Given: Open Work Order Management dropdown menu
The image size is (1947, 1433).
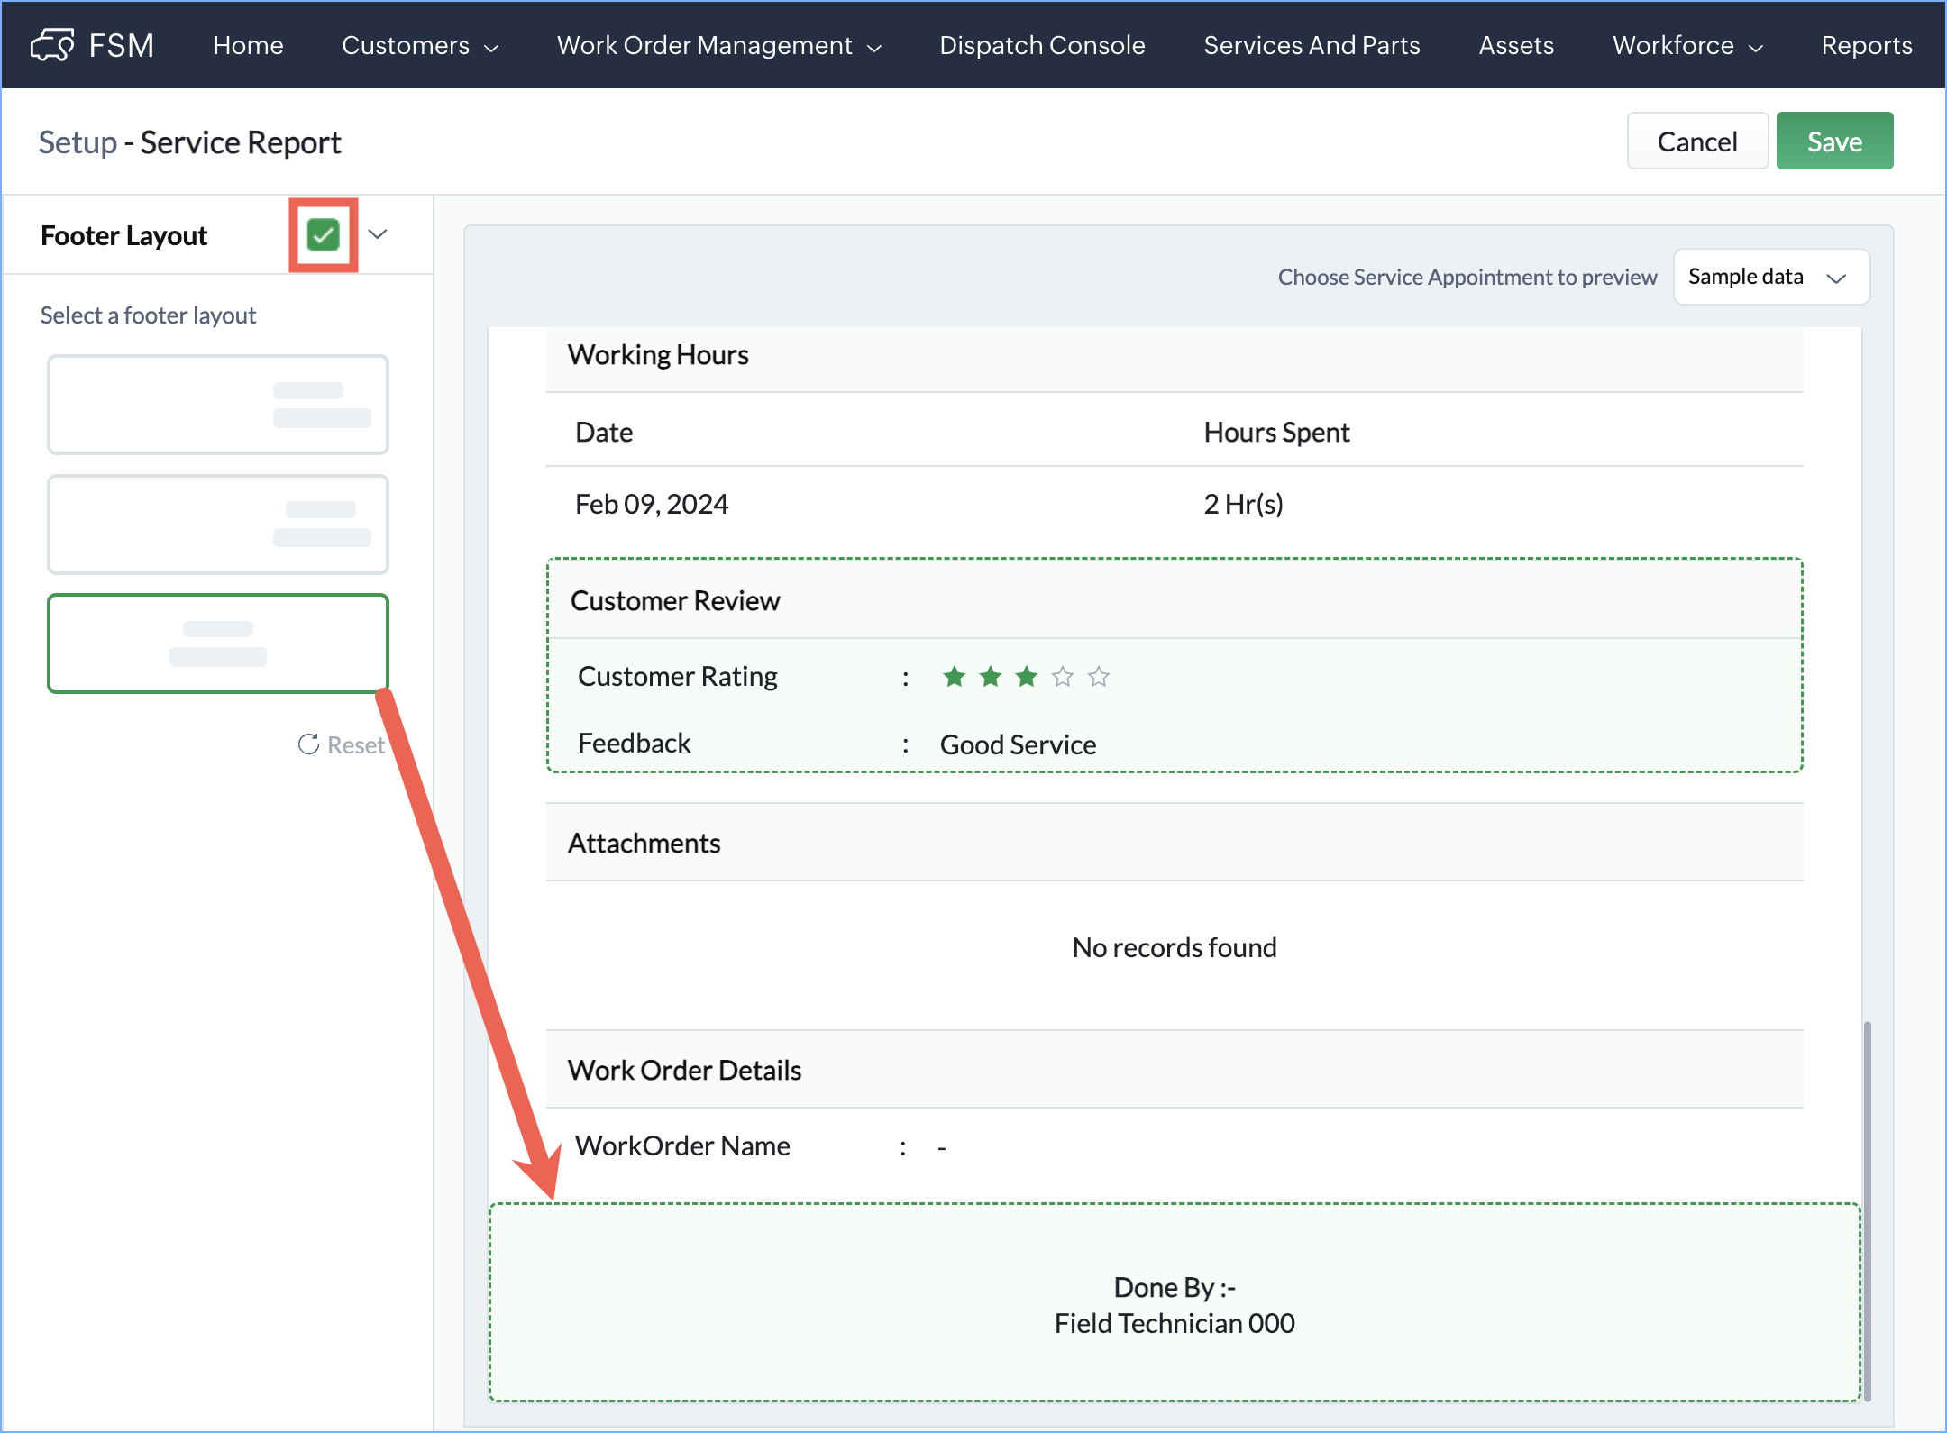Looking at the screenshot, I should (718, 45).
